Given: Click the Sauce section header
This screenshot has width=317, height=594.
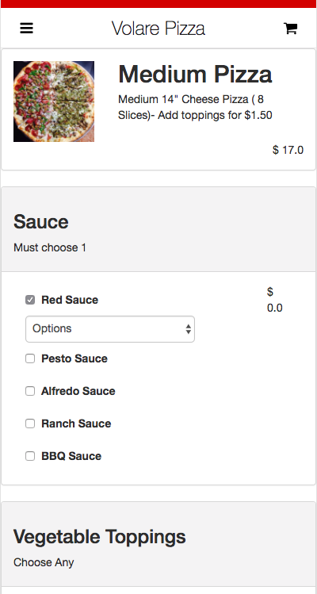Looking at the screenshot, I should point(41,221).
